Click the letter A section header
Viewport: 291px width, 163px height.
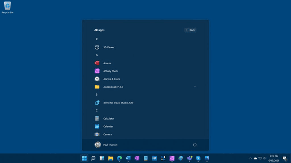pos(97,55)
